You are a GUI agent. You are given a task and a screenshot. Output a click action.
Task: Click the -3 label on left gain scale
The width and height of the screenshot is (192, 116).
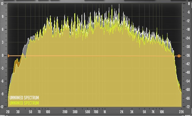tap(2, 68)
